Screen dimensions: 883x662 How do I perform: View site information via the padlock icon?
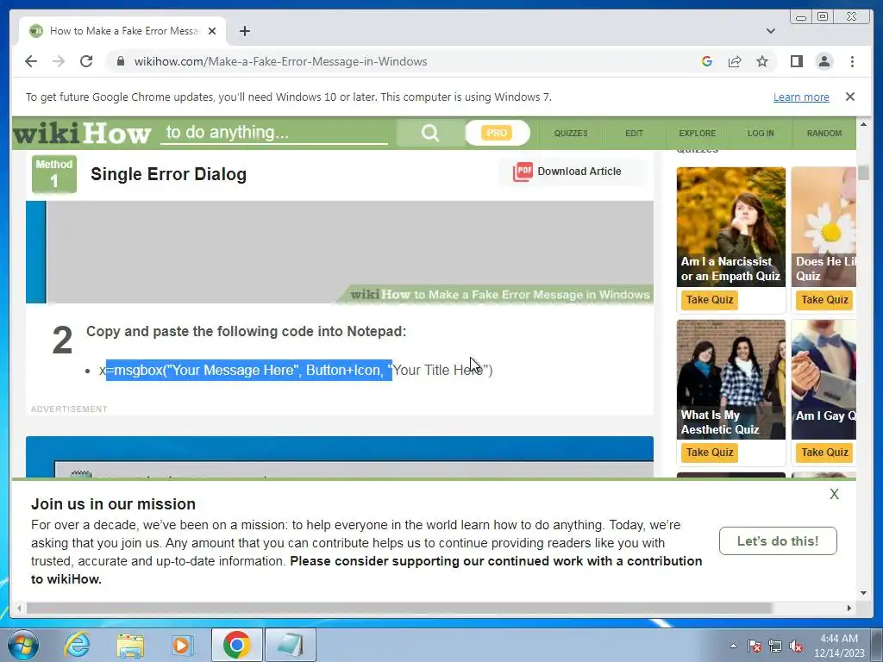tap(120, 61)
